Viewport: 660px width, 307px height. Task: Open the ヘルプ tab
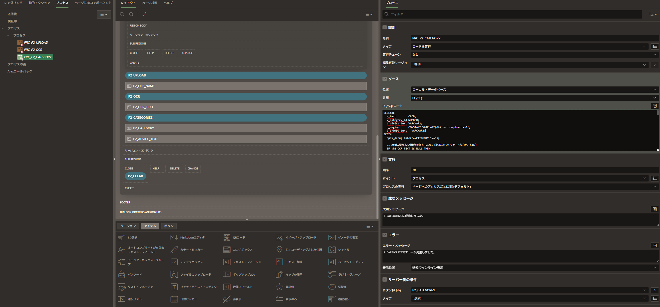pos(168,3)
